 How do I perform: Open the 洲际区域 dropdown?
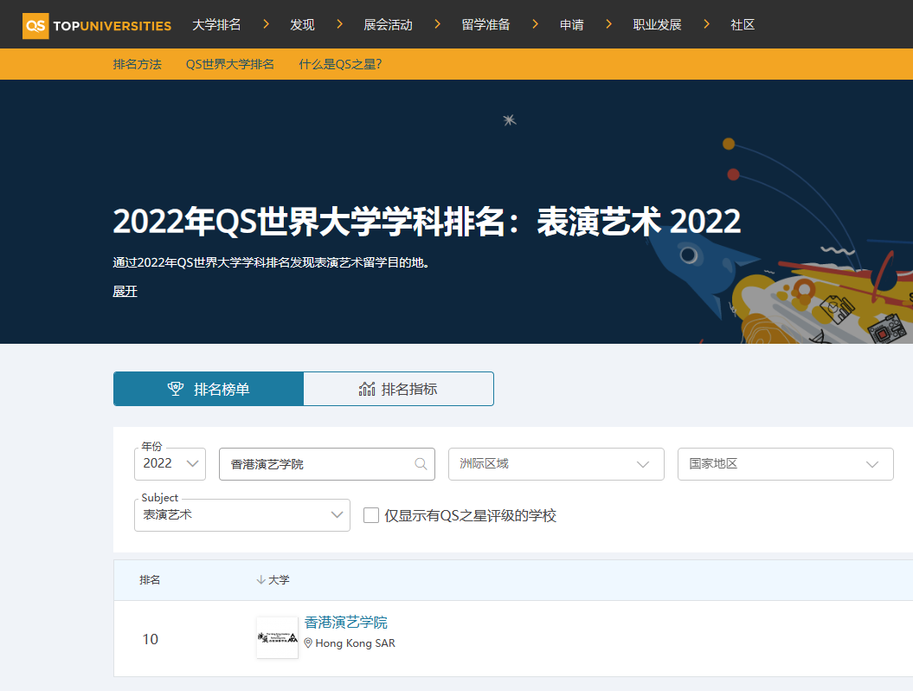pyautogui.click(x=556, y=464)
